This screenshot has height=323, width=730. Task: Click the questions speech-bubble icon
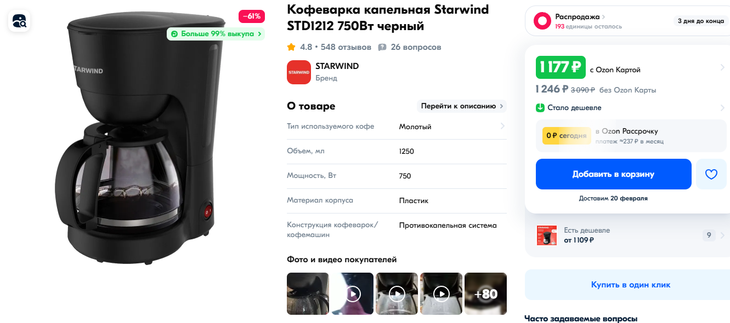point(382,47)
